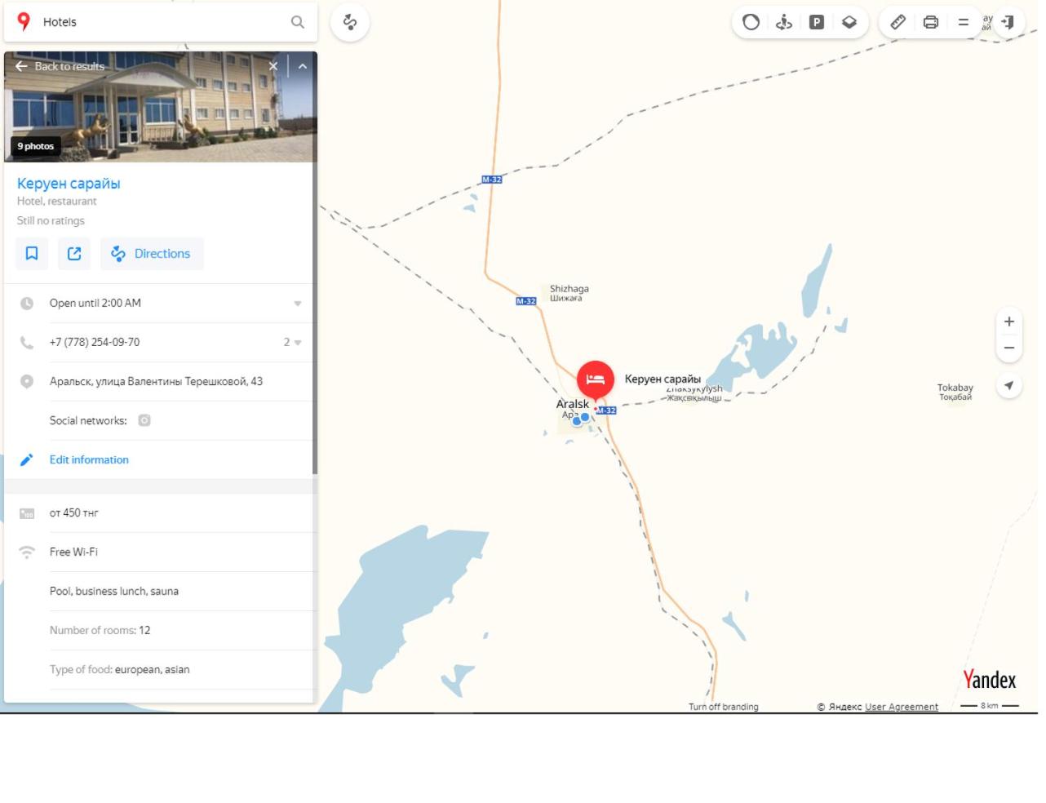Click the Directions button
1046x803 pixels.
152,254
